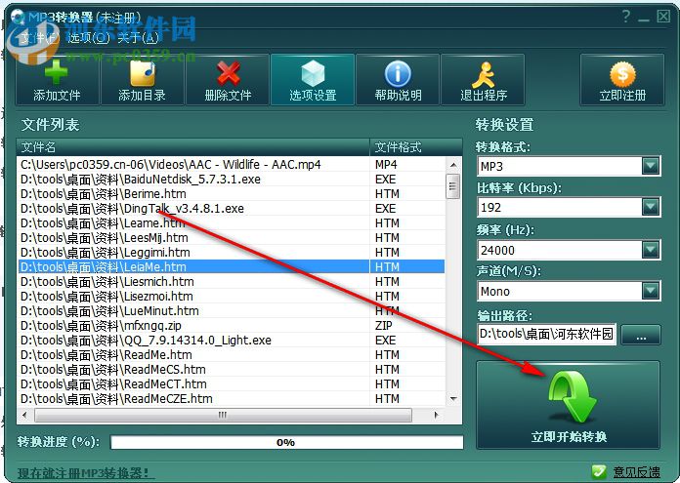Select the highlighted LeiaMe.htm row
Screen dimensions: 680x483
[232, 266]
